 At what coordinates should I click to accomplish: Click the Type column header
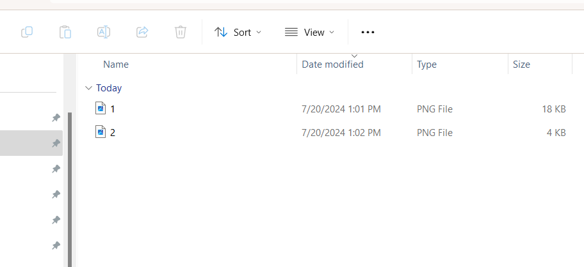(426, 65)
